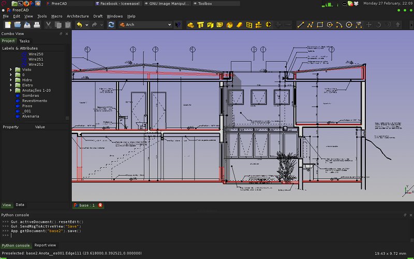The width and height of the screenshot is (414, 259).
Task: Open the Architecture menu
Action: (78, 16)
